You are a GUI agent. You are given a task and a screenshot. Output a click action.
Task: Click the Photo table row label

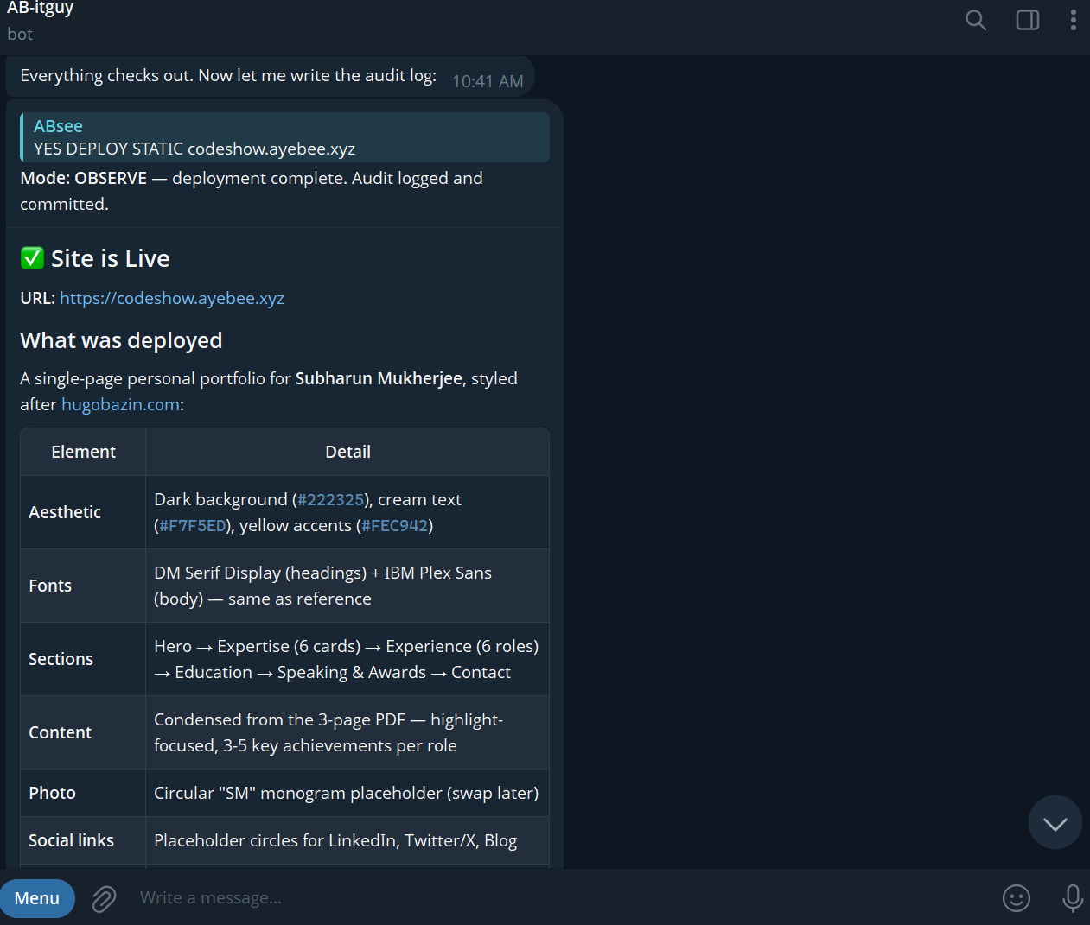[x=52, y=793]
